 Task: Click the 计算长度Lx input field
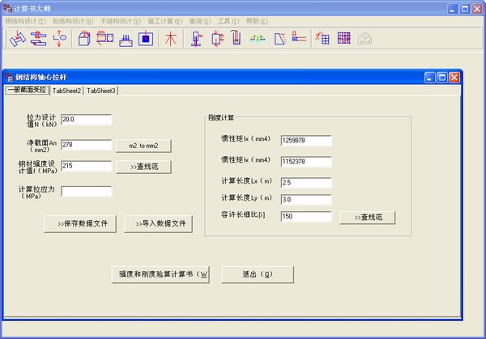tap(306, 183)
